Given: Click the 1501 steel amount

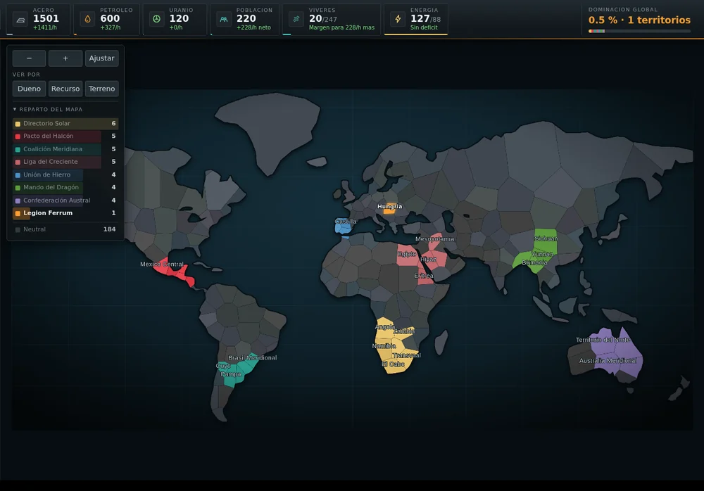Looking at the screenshot, I should pyautogui.click(x=46, y=19).
